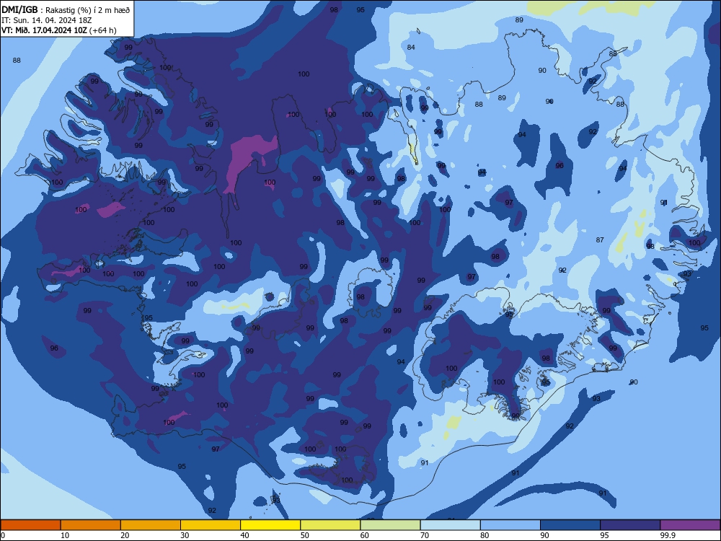Click the 'IT: Sun. 14. 04. 2024 18Z' line

coord(46,20)
